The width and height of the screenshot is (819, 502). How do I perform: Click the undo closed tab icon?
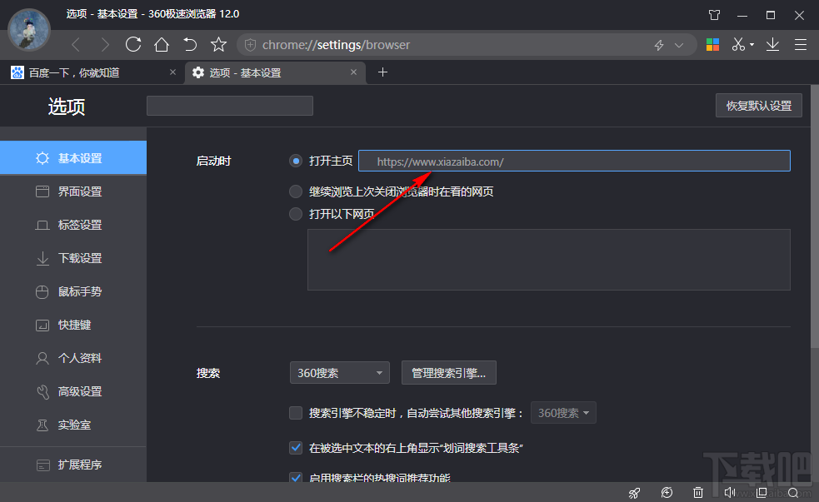point(190,44)
